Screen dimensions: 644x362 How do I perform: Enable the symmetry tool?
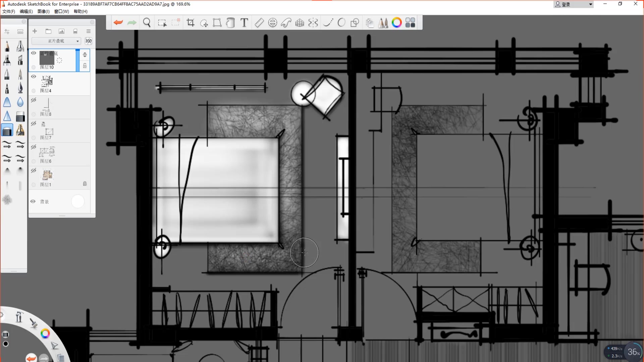coord(313,22)
